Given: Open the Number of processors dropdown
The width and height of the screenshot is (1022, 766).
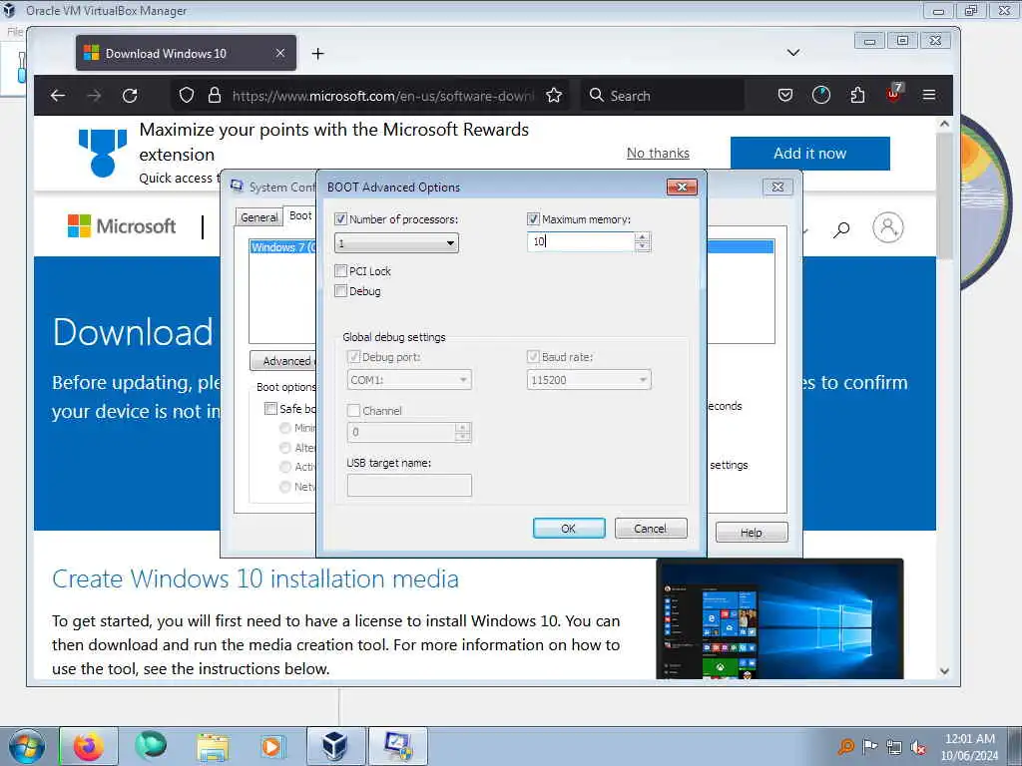Looking at the screenshot, I should [x=396, y=243].
